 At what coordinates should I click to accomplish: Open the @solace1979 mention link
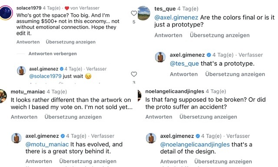45,76
